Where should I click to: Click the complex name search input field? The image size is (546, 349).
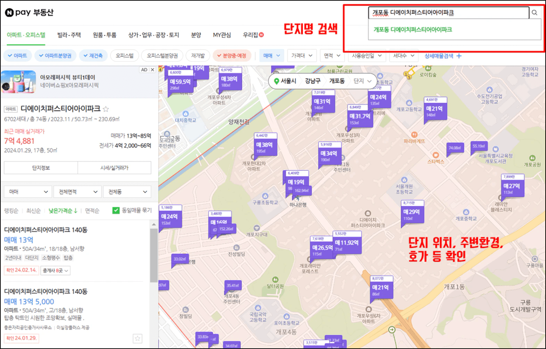pyautogui.click(x=449, y=13)
